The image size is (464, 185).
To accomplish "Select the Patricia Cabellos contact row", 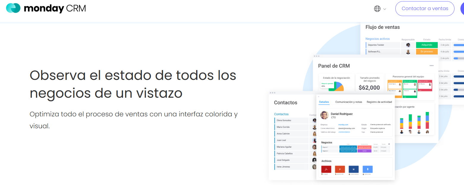I will (291, 154).
